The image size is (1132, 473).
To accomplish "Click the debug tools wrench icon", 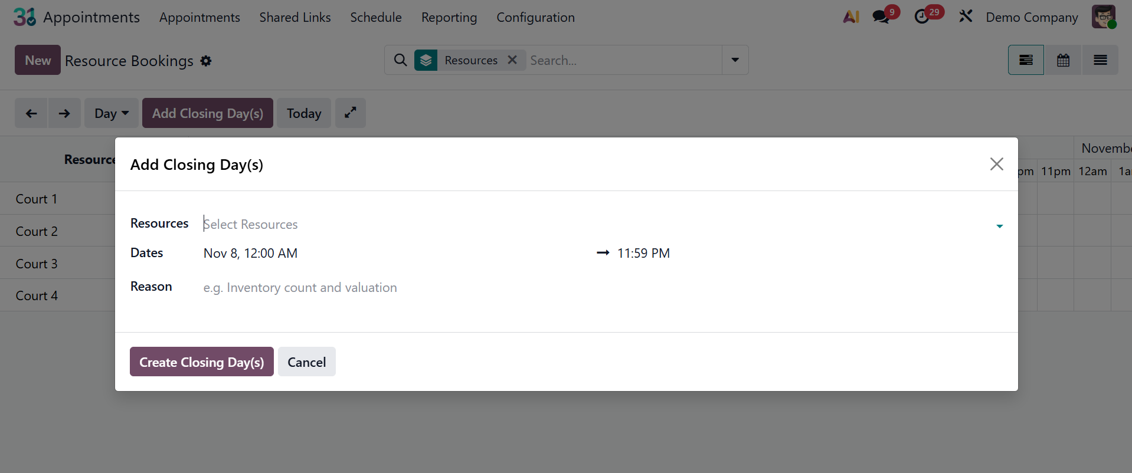I will point(966,17).
